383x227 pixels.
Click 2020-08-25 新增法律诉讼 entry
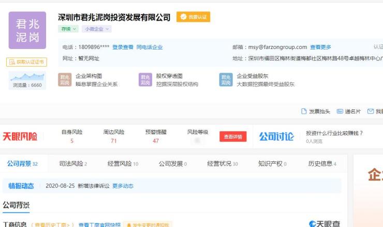pyautogui.click(x=78, y=186)
